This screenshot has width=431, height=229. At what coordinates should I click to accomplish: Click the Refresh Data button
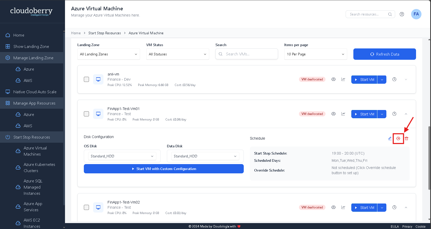(x=385, y=54)
